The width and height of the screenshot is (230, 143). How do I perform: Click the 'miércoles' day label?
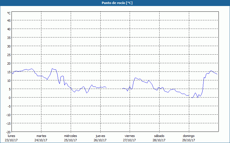70,136
